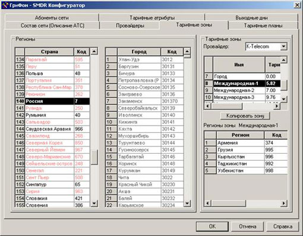Image resolution: width=303 pixels, height=236 pixels.
Task: Select the Россия country row
Action: pos(52,101)
